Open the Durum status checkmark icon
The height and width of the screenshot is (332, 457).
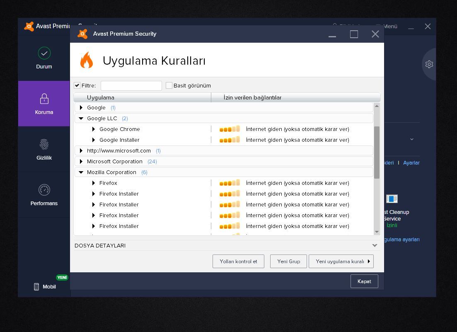(x=44, y=53)
